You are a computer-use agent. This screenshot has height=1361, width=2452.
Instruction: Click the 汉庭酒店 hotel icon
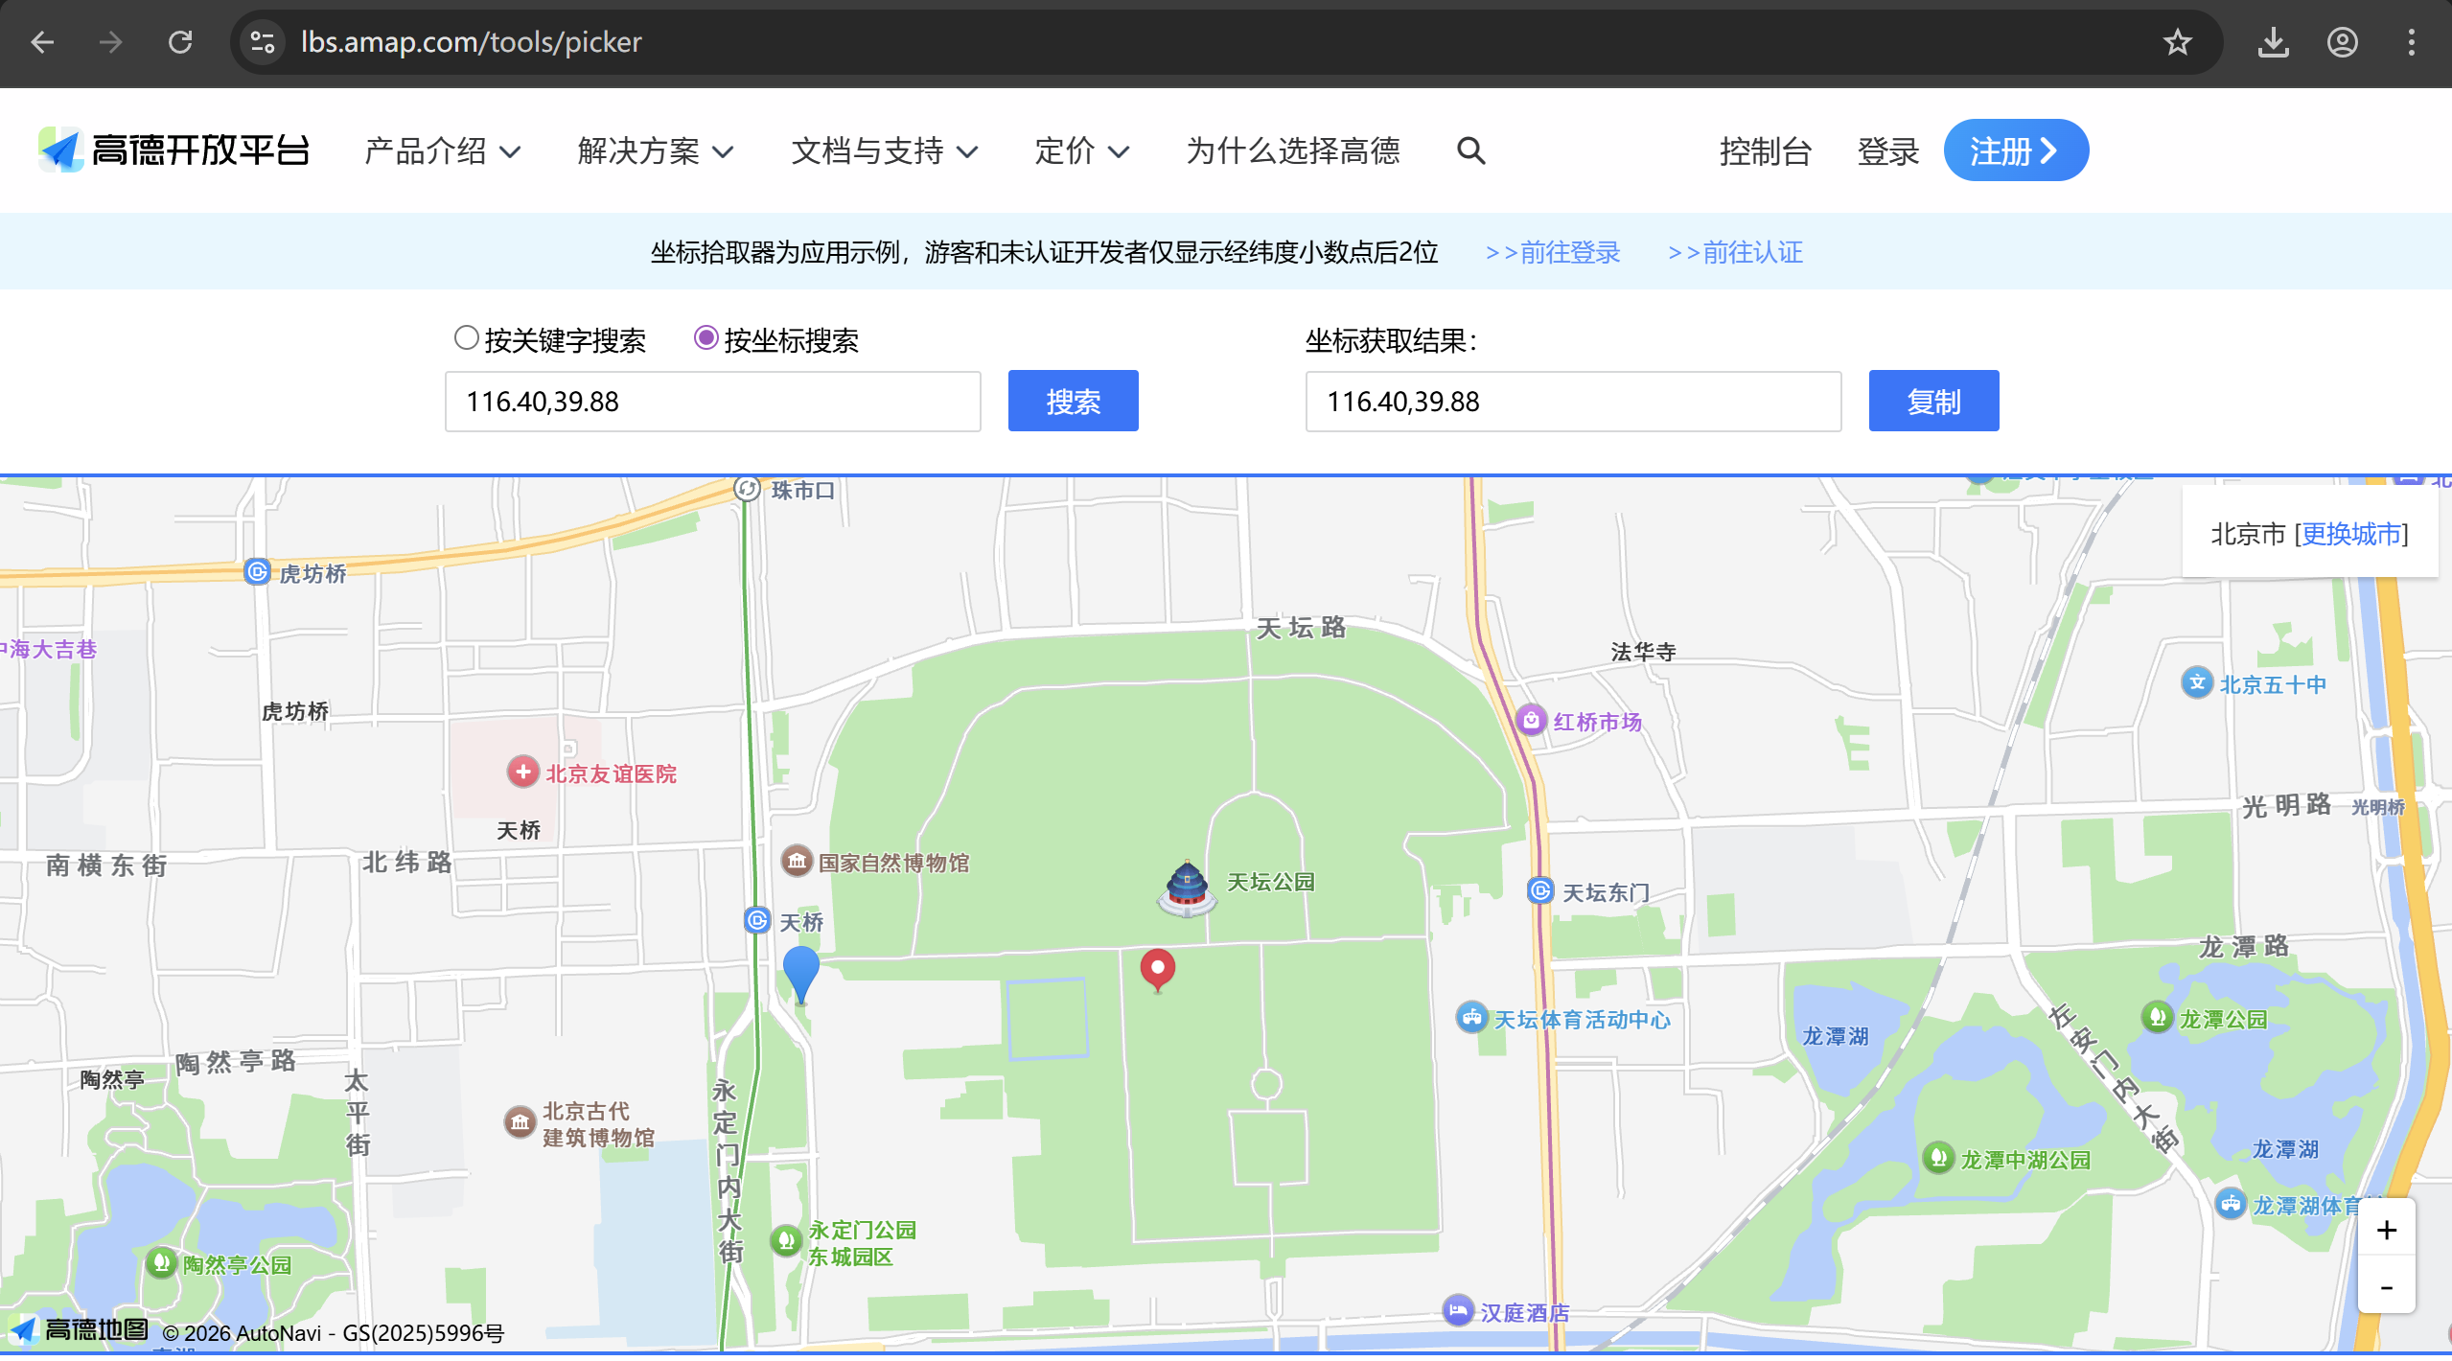[x=1458, y=1310]
